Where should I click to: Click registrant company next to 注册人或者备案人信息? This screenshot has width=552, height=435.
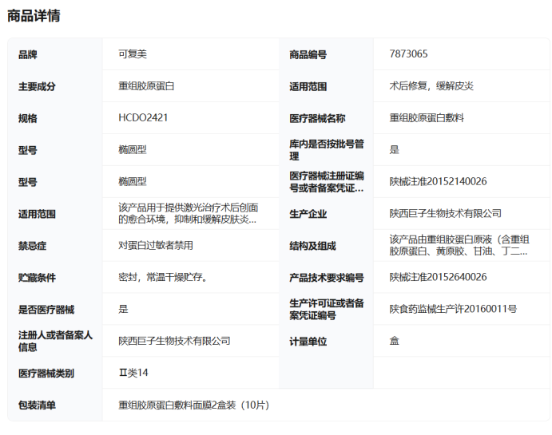[174, 341]
